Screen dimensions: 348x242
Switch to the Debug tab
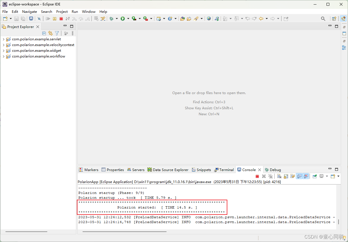[x=273, y=170]
